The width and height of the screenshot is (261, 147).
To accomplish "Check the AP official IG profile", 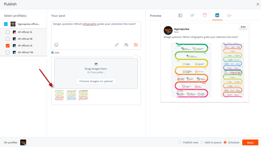I will pos(8,32).
